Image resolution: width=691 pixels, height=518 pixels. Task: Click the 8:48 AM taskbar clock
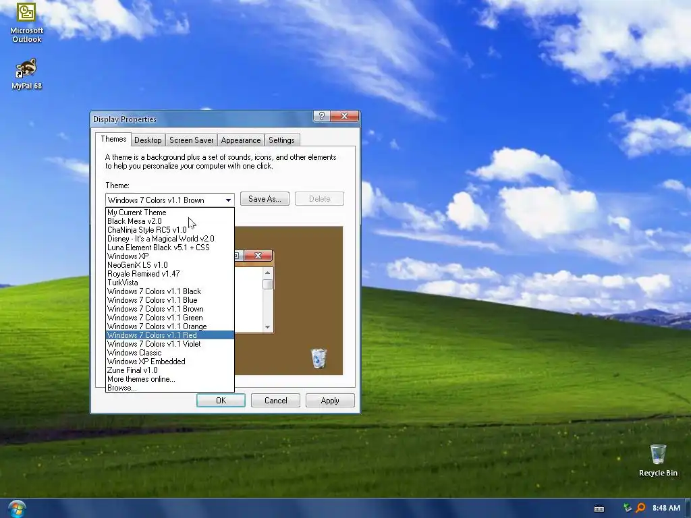[666, 508]
